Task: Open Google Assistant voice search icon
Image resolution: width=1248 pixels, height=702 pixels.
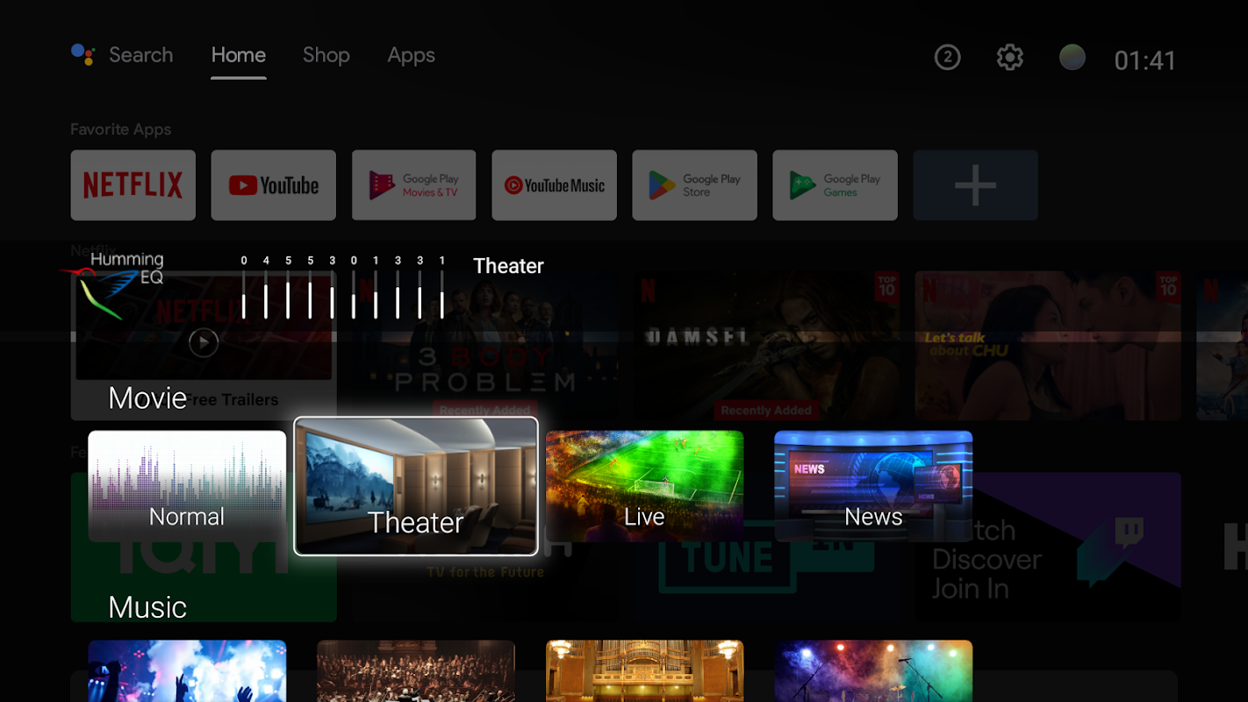Action: coord(82,54)
